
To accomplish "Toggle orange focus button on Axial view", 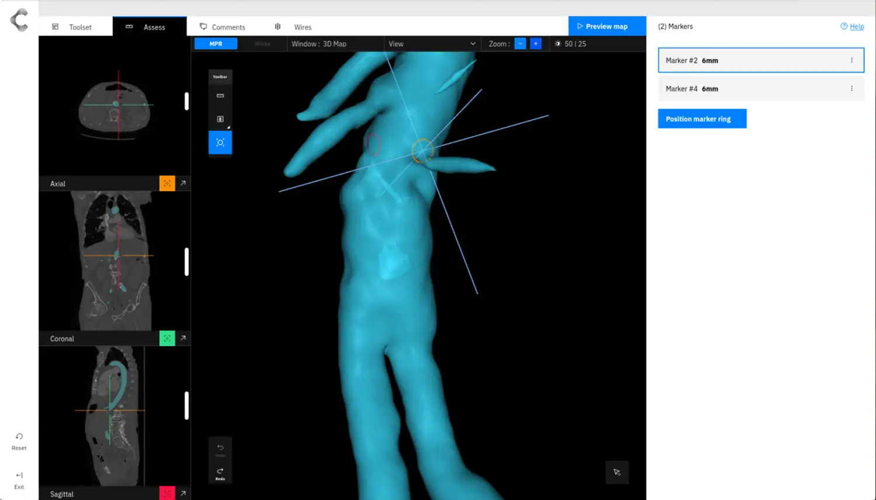I will (x=167, y=183).
